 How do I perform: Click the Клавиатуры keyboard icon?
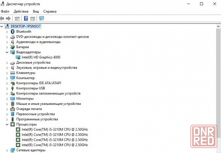click(13, 73)
